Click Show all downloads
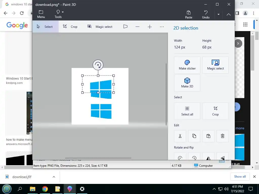The height and width of the screenshot is (194, 259). coord(240,177)
